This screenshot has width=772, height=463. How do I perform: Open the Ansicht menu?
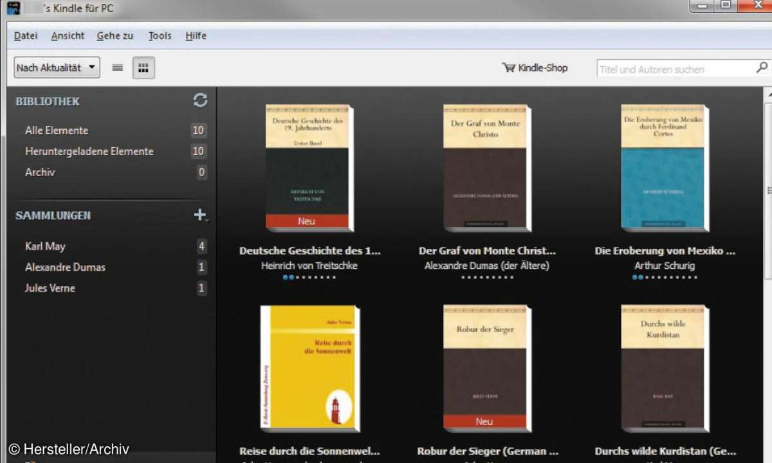pos(68,36)
